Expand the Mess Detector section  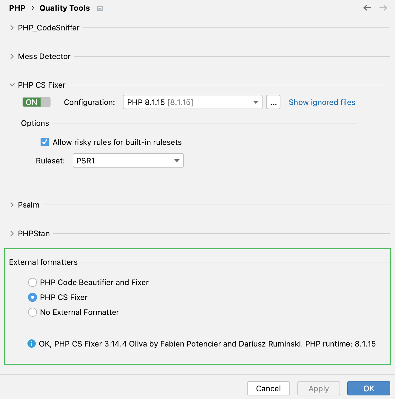[12, 56]
